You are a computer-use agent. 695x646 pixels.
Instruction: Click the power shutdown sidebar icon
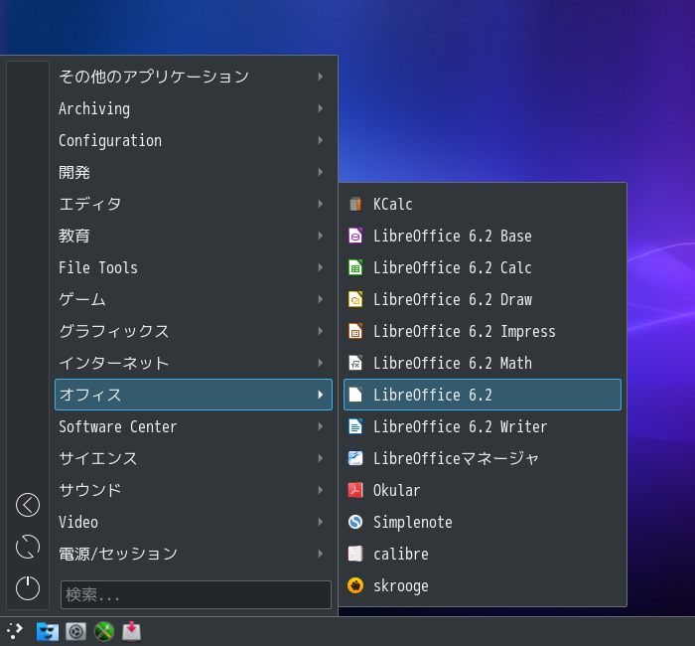coord(28,588)
